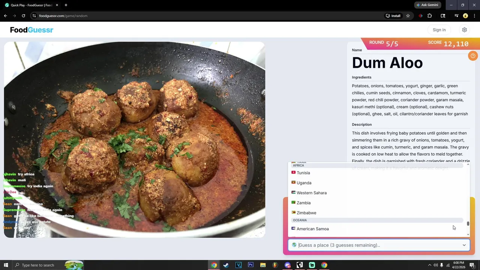
Task: Click the Install app button
Action: pyautogui.click(x=393, y=16)
